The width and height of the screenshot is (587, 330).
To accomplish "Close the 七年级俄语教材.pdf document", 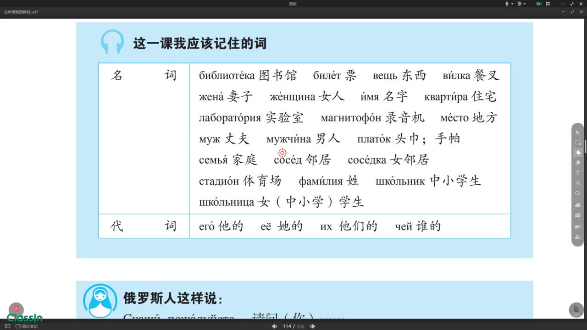I will pos(581,12).
